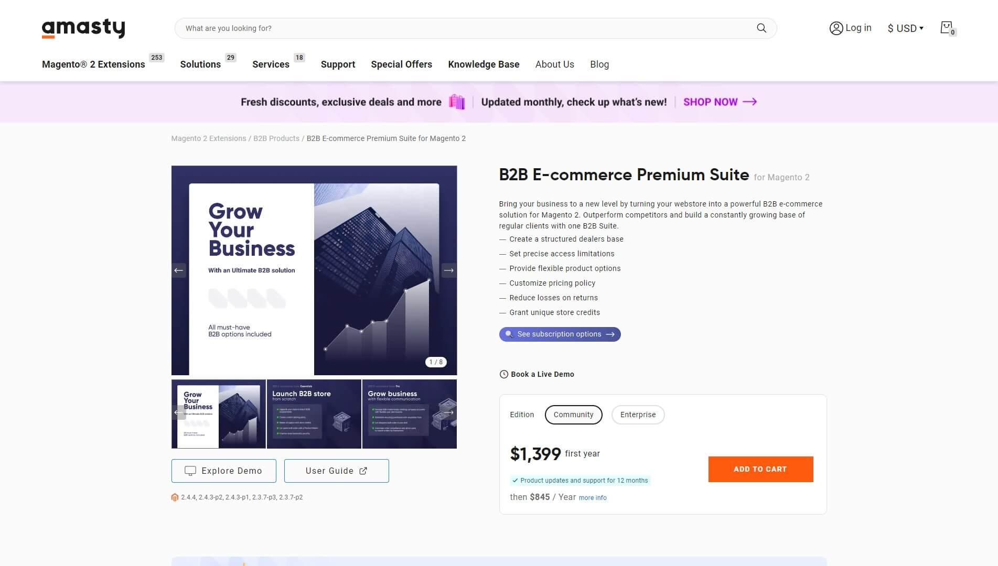Go to previous gallery image arrow
This screenshot has width=998, height=566.
pos(179,270)
